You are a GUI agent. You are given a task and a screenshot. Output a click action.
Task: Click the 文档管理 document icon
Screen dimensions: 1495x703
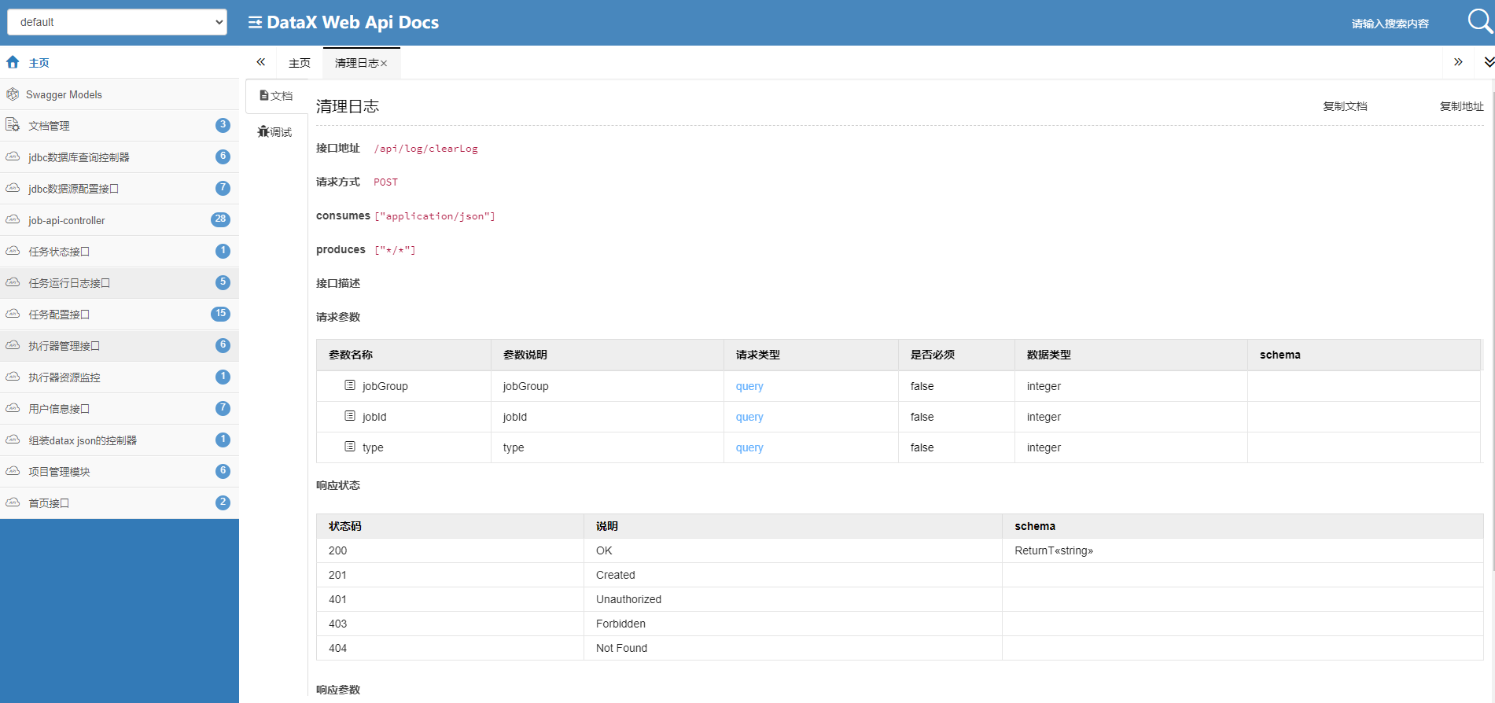(x=13, y=125)
